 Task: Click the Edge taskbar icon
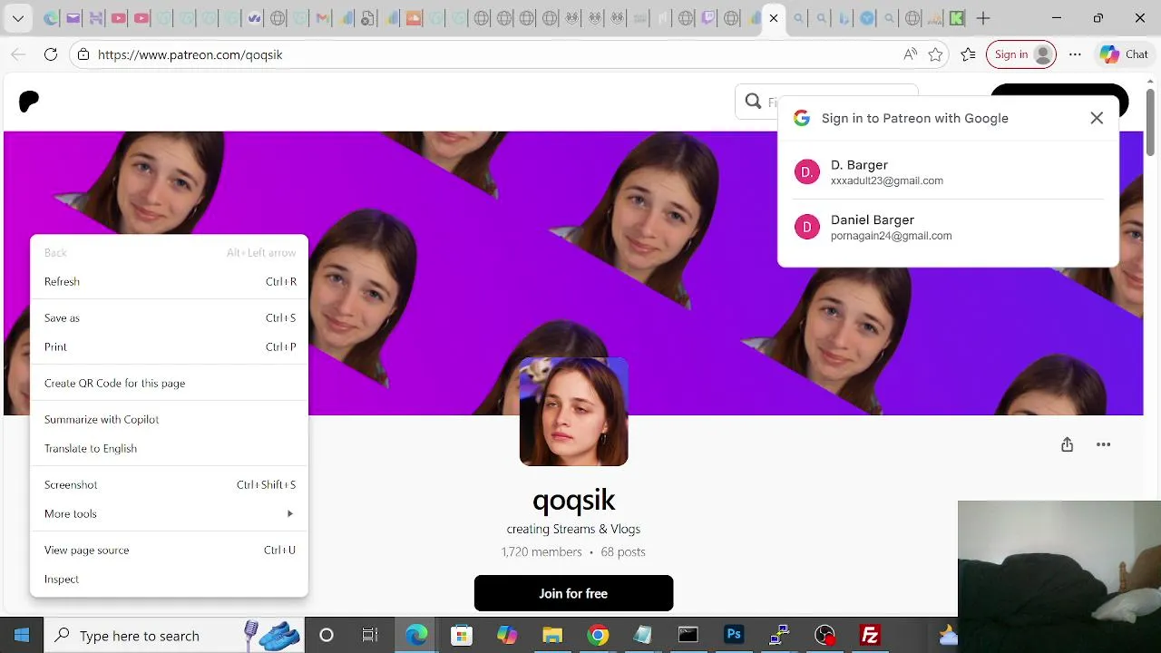pos(416,635)
